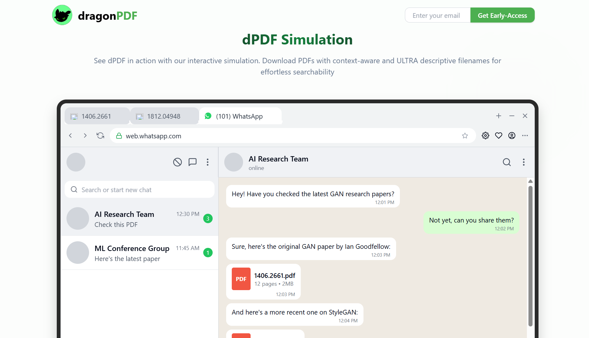Click the search magnifier in chat list
The image size is (589, 338).
coord(74,190)
